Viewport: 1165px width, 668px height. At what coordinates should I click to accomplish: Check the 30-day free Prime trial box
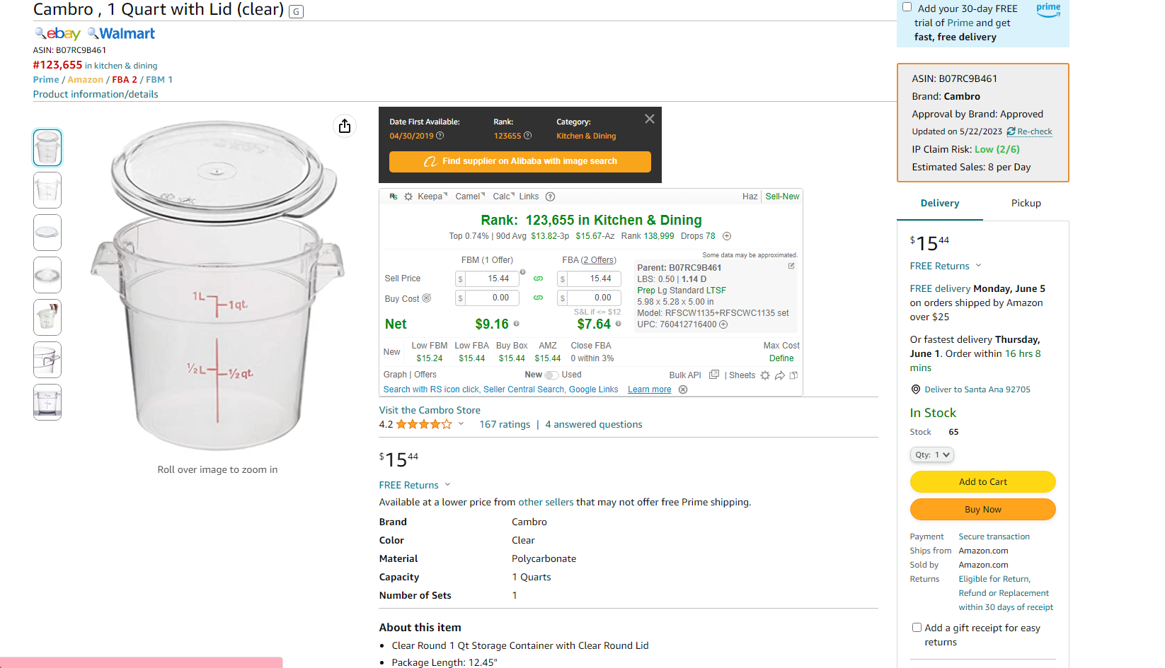pyautogui.click(x=907, y=7)
